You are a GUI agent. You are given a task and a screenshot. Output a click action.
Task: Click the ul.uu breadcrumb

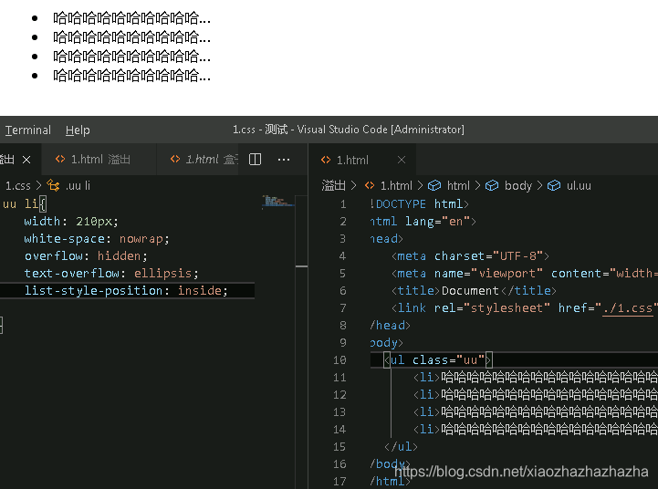pos(579,186)
